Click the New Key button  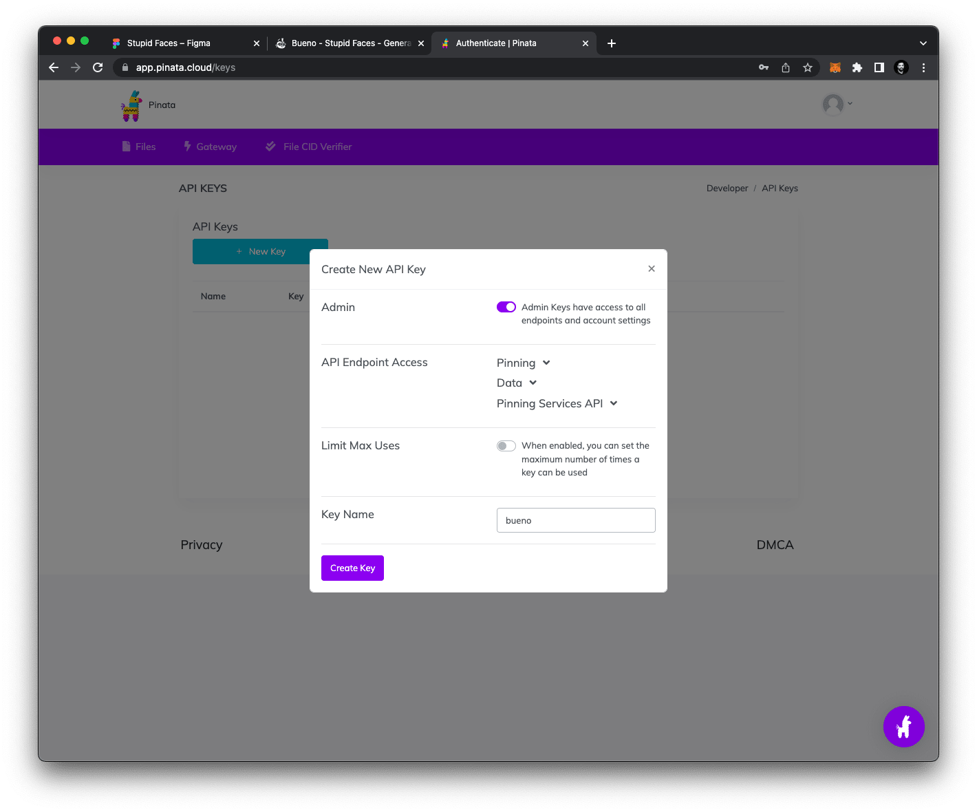click(x=260, y=252)
